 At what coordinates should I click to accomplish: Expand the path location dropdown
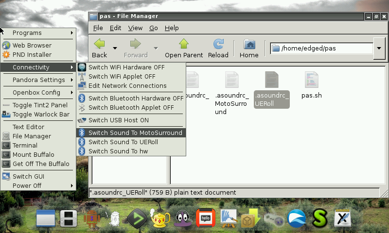[380, 48]
